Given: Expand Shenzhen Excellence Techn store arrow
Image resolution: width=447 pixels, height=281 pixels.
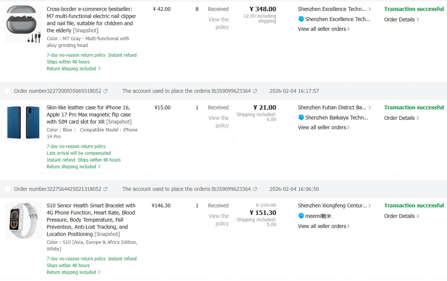Looking at the screenshot, I should pos(370,9).
